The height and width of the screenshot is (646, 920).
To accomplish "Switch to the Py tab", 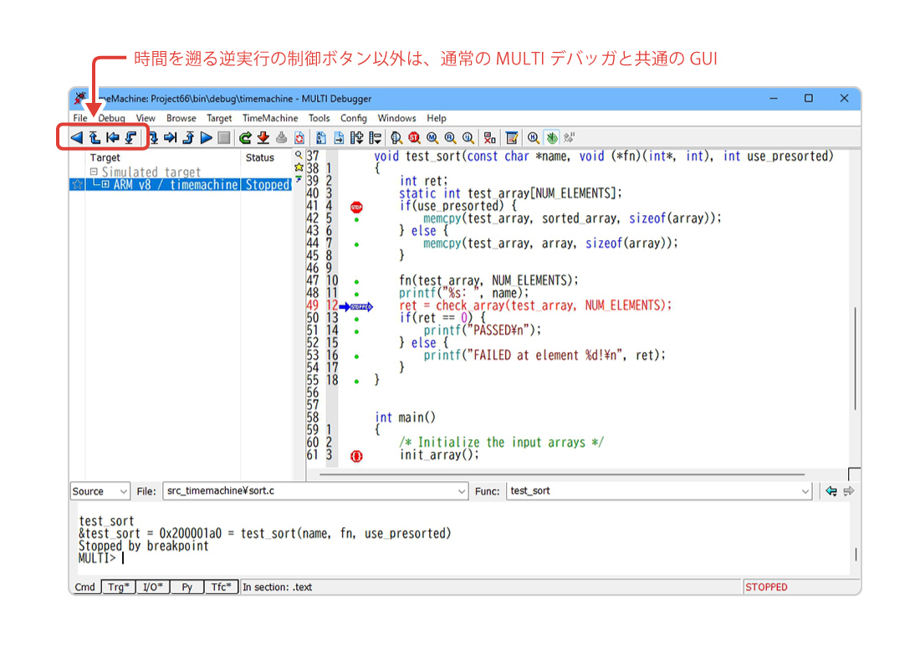I will [x=187, y=587].
